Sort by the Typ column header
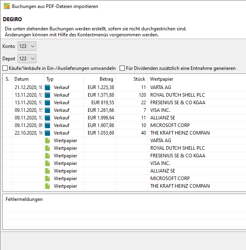Image resolution: width=246 pixels, height=250 pixels. tap(64, 79)
